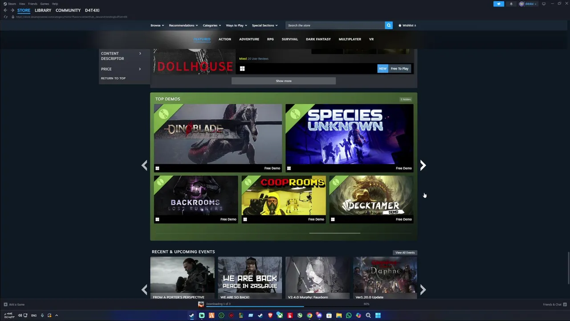Focus the Search the store field

tap(335, 25)
